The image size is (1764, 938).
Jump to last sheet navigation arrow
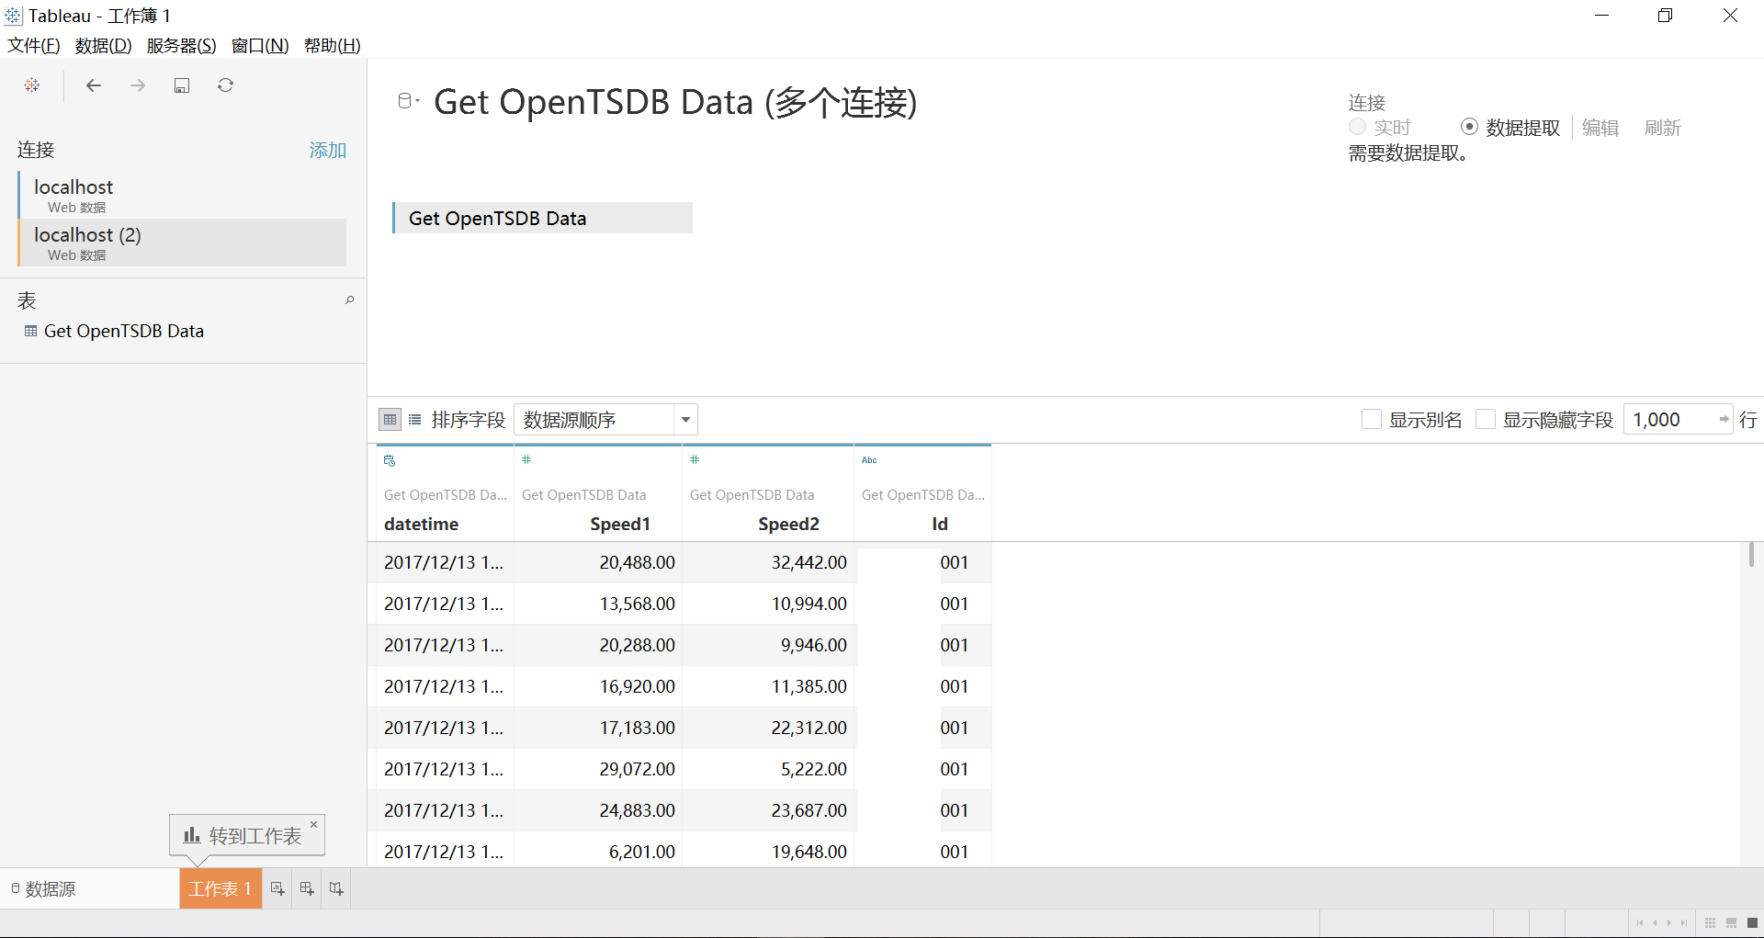[x=1684, y=923]
